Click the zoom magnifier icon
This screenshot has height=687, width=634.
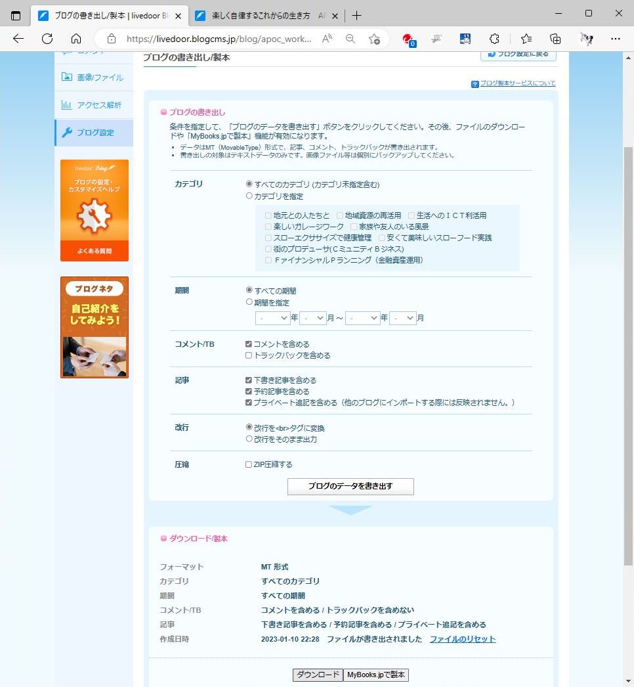(350, 39)
